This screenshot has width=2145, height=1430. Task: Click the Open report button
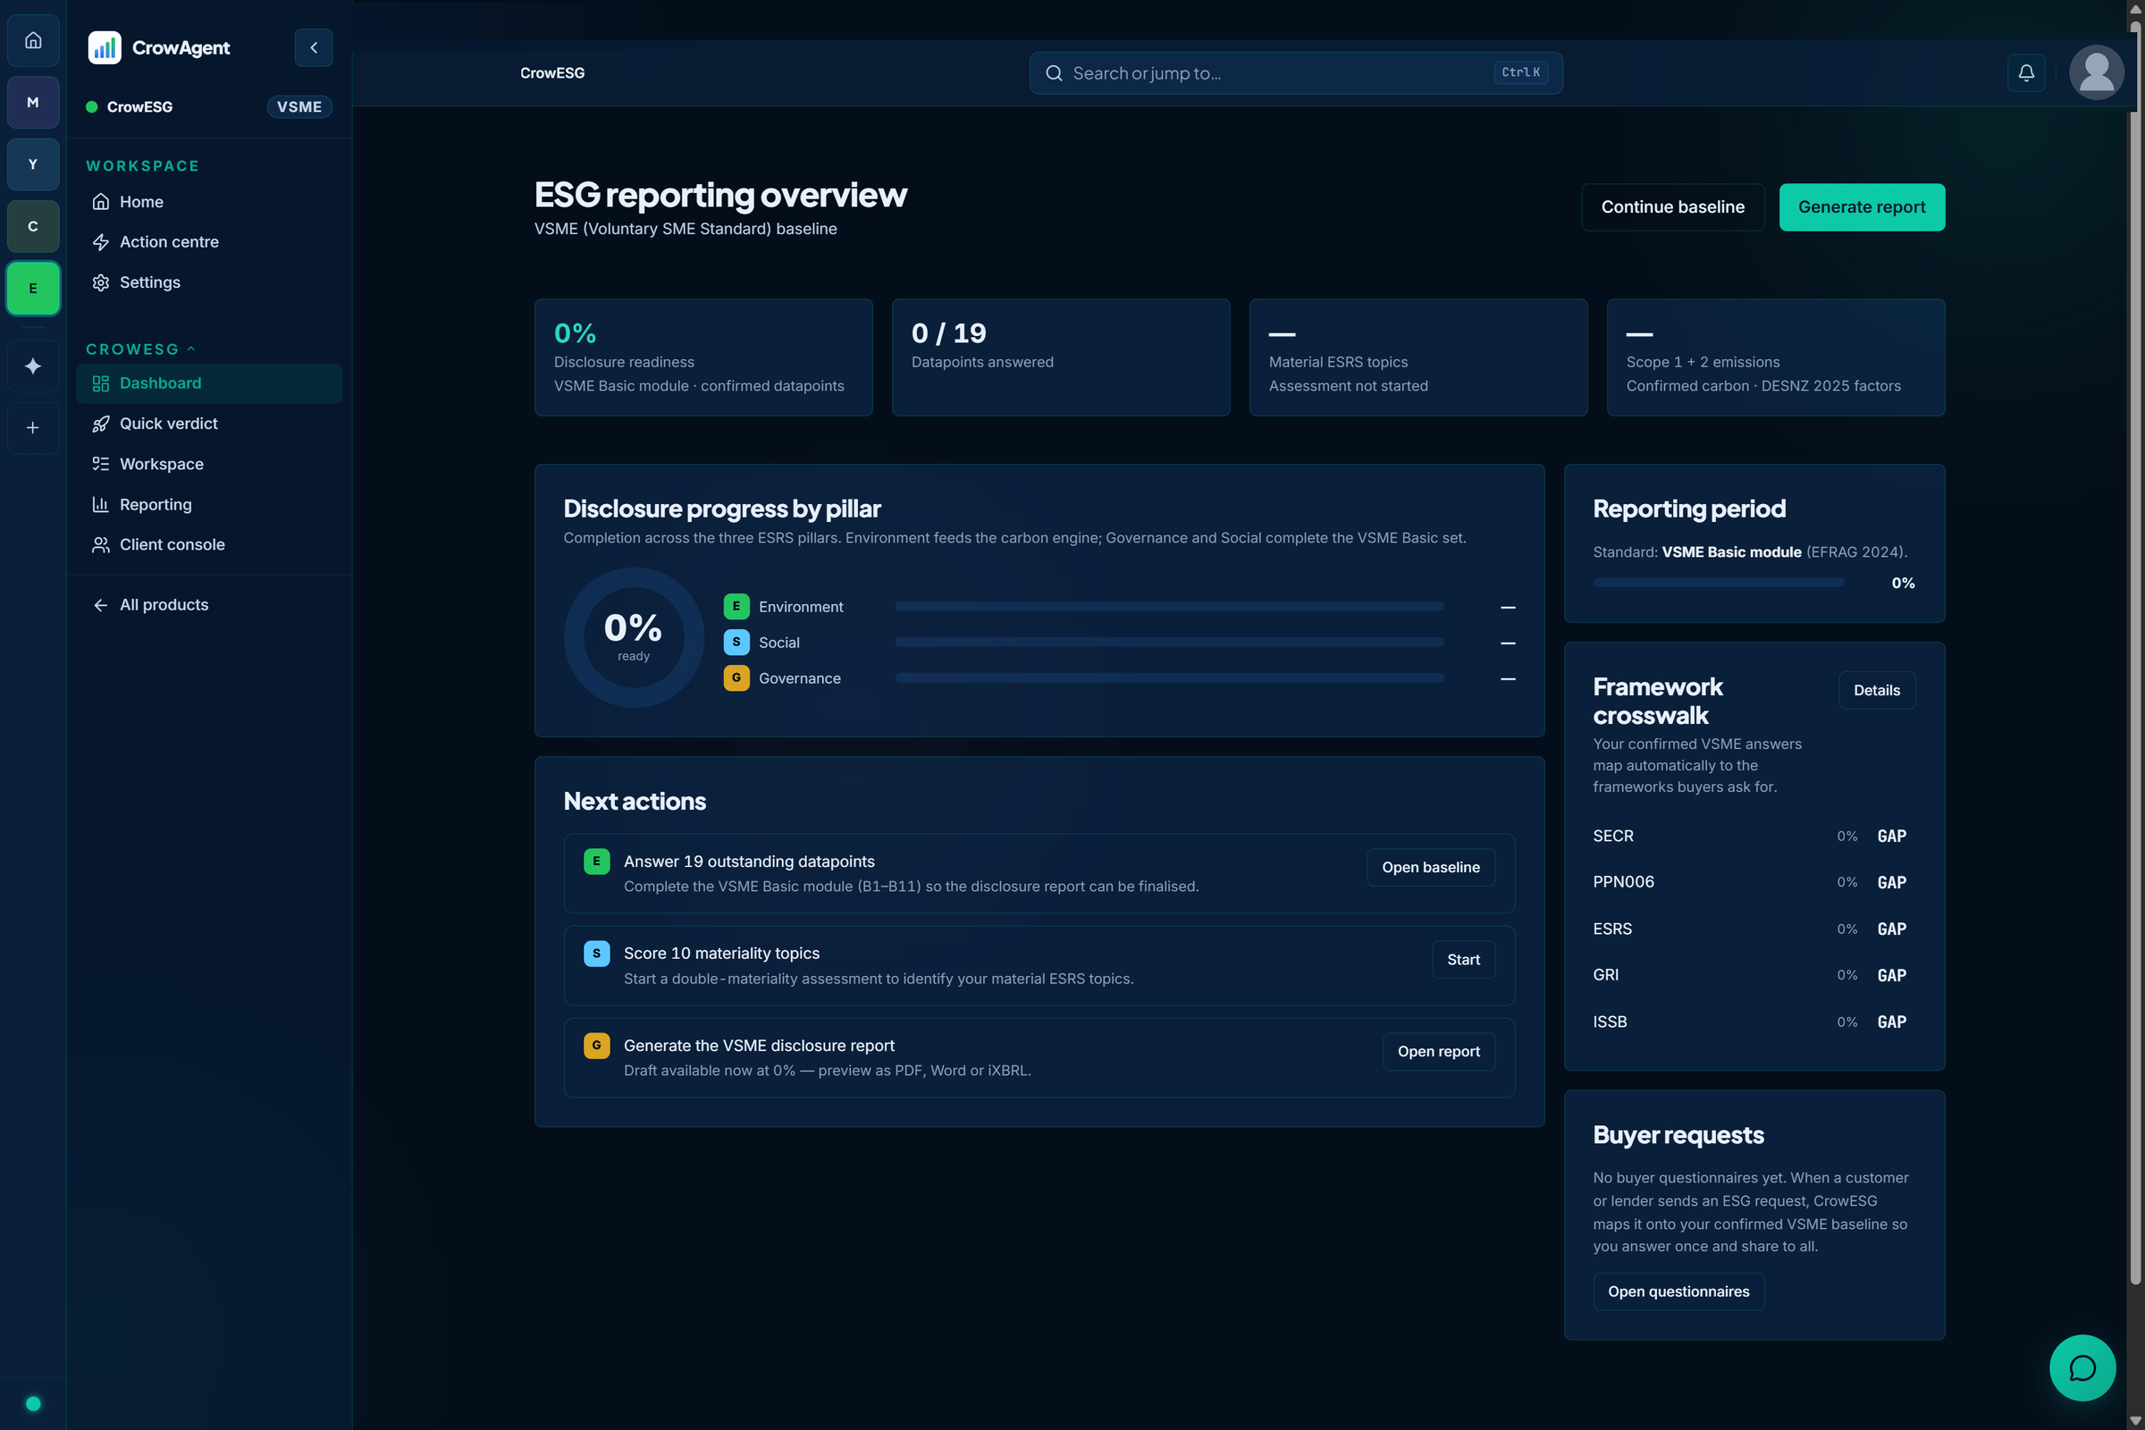(x=1438, y=1052)
